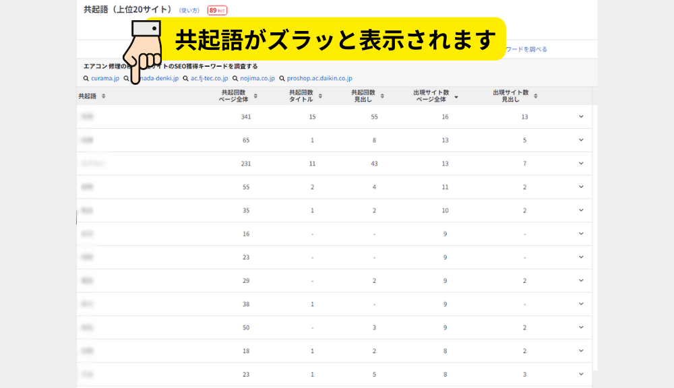
Task: Open the proshop.ac.daikin.co.jp keyword link
Action: (319, 78)
